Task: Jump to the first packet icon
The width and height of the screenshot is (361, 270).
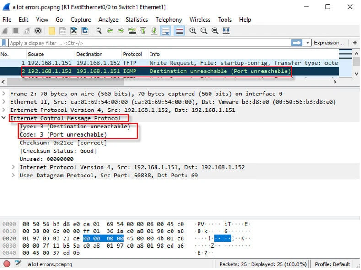Action: pyautogui.click(x=143, y=31)
